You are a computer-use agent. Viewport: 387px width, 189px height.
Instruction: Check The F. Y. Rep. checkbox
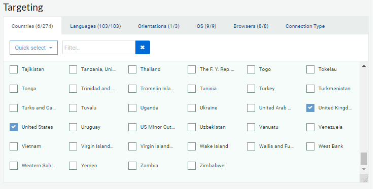(192, 69)
